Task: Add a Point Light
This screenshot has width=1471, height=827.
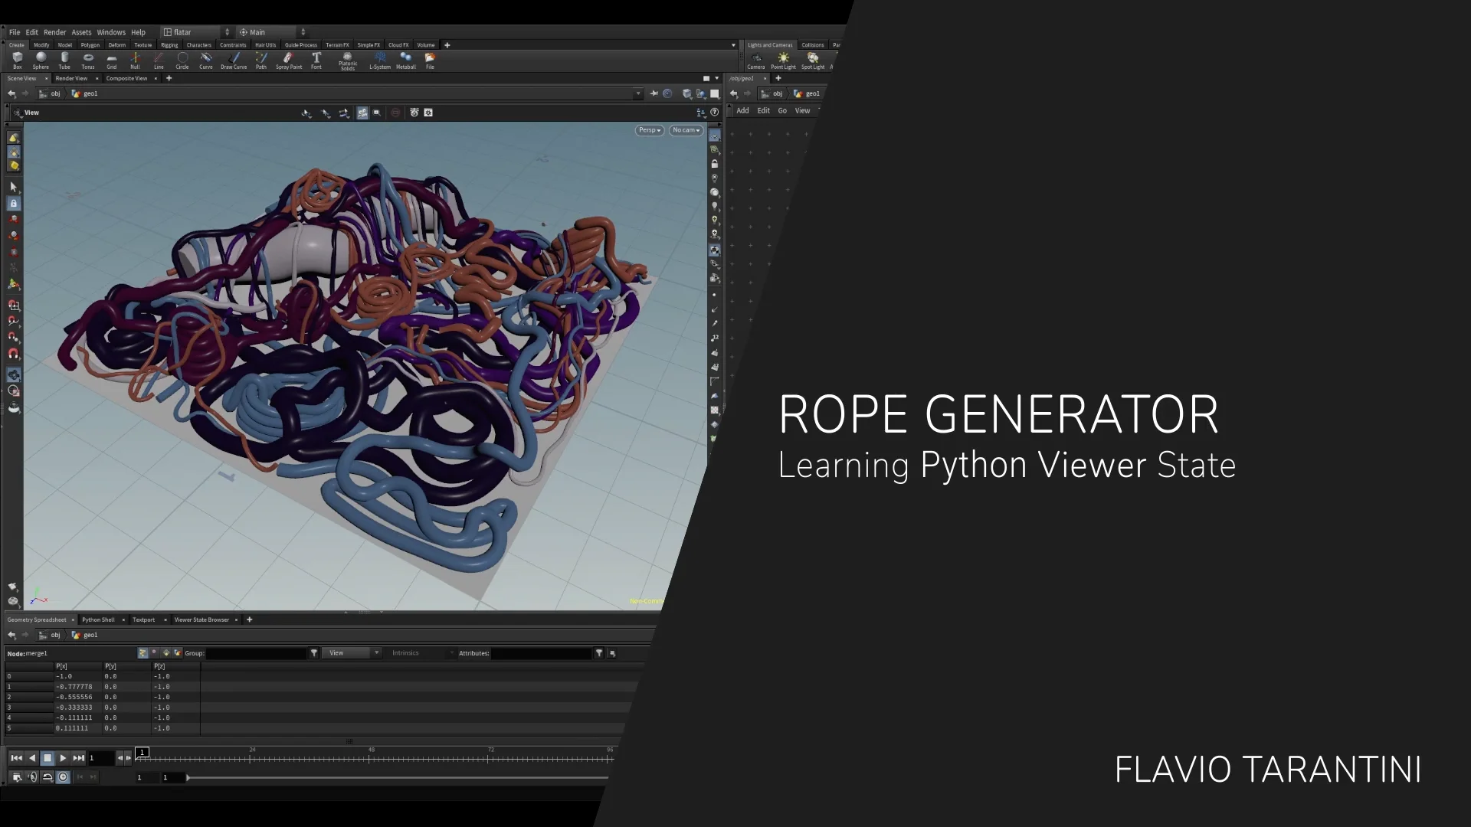Action: [783, 60]
